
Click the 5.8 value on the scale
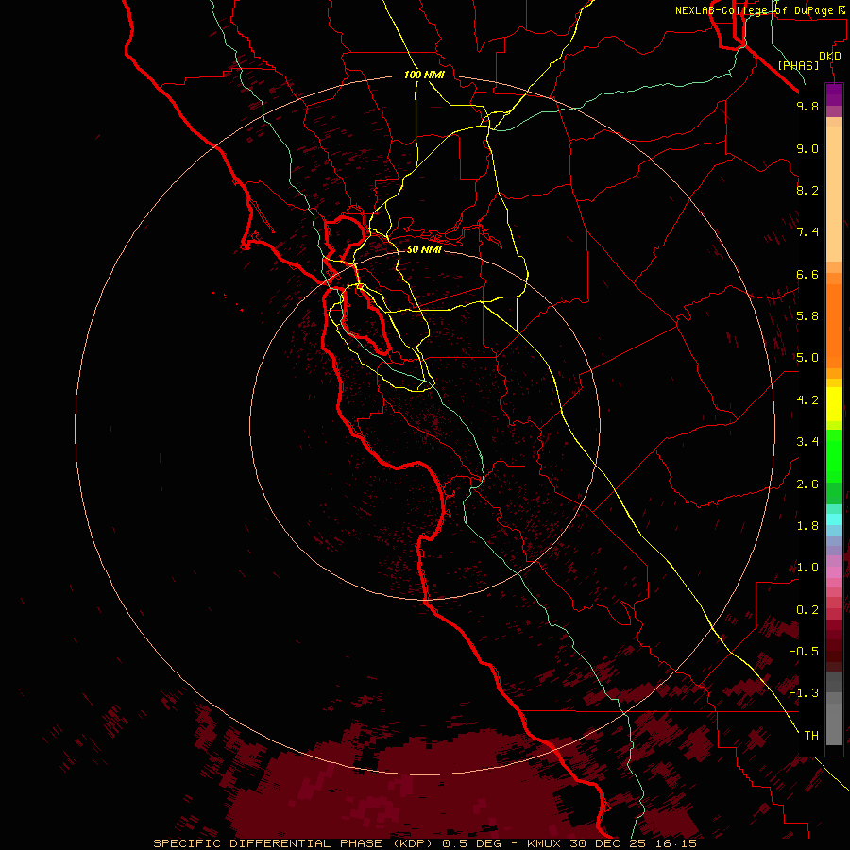coord(807,316)
